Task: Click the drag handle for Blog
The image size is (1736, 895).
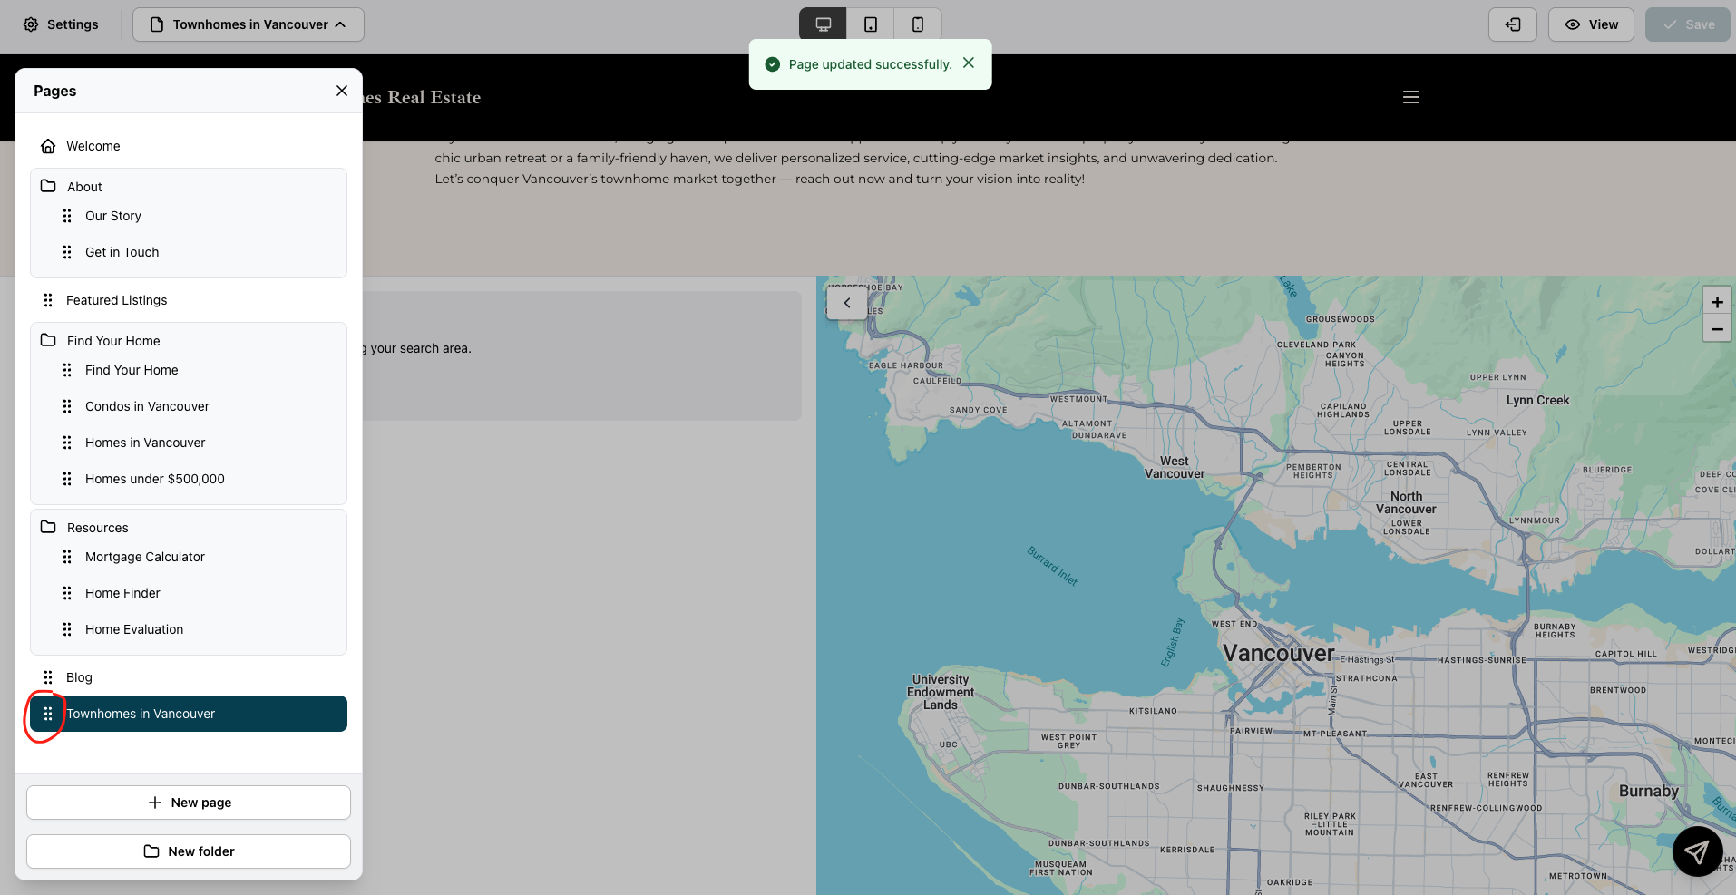Action: tap(48, 677)
